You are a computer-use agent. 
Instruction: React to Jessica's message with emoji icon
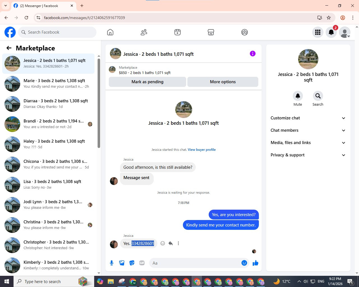tap(163, 243)
